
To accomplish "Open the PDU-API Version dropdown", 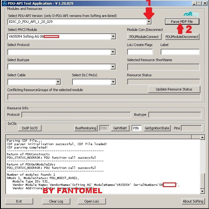I will (149, 22).
